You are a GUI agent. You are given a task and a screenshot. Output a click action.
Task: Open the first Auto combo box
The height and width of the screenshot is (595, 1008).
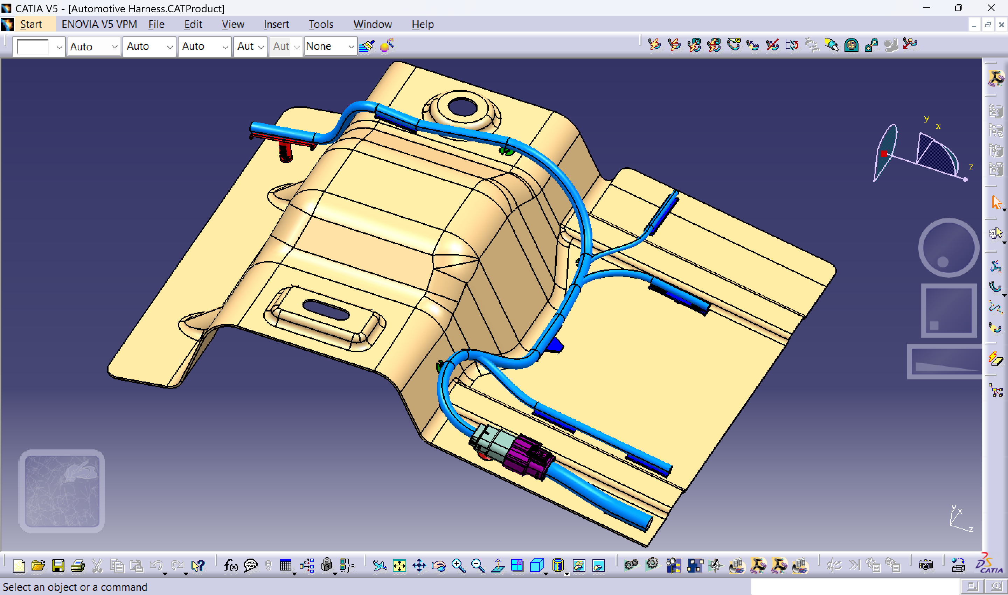114,47
